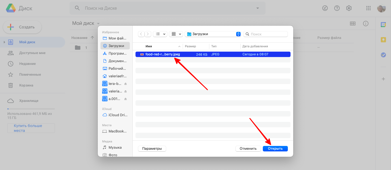Open Google apps grid launcher
391x170 pixels.
[368, 8]
